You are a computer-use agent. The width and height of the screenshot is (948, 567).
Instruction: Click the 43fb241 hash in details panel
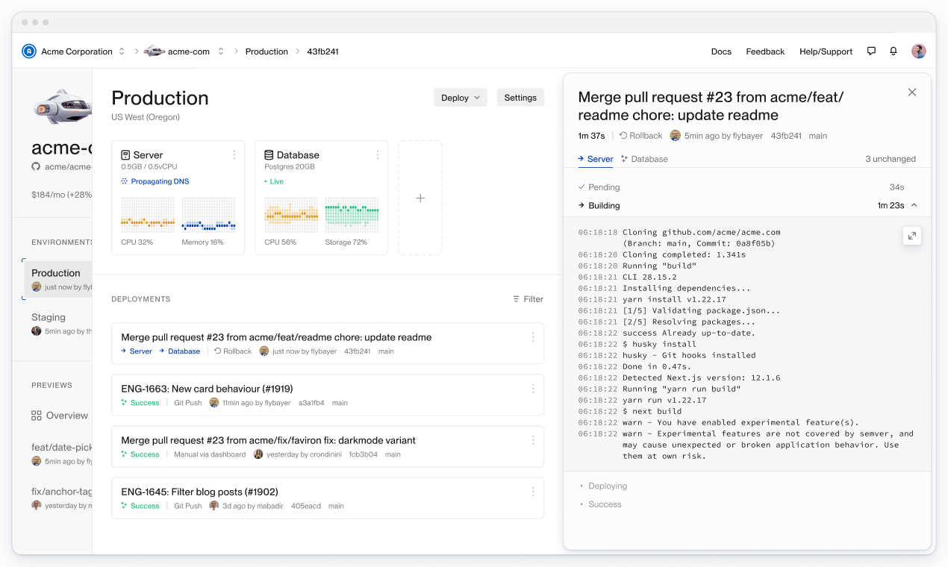pos(786,136)
